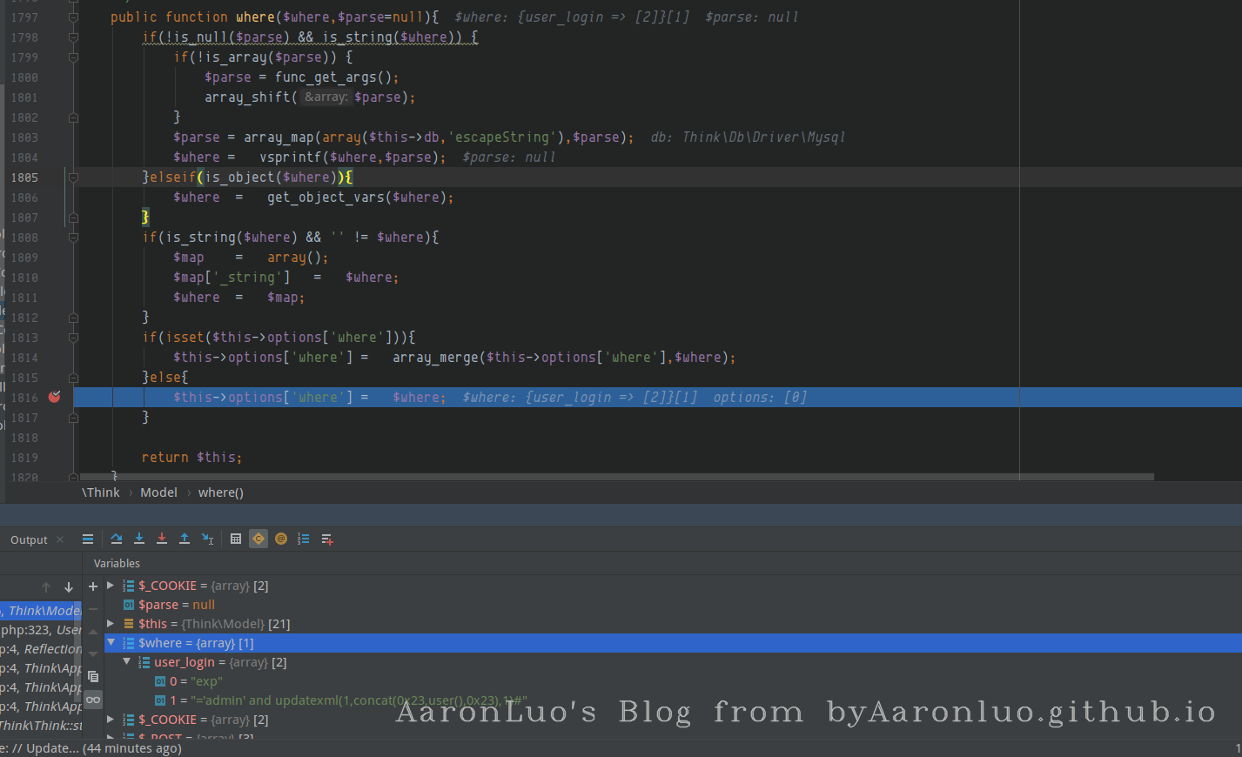This screenshot has height=757, width=1242.
Task: Toggle the orange C filter button in toolbar
Action: click(258, 539)
